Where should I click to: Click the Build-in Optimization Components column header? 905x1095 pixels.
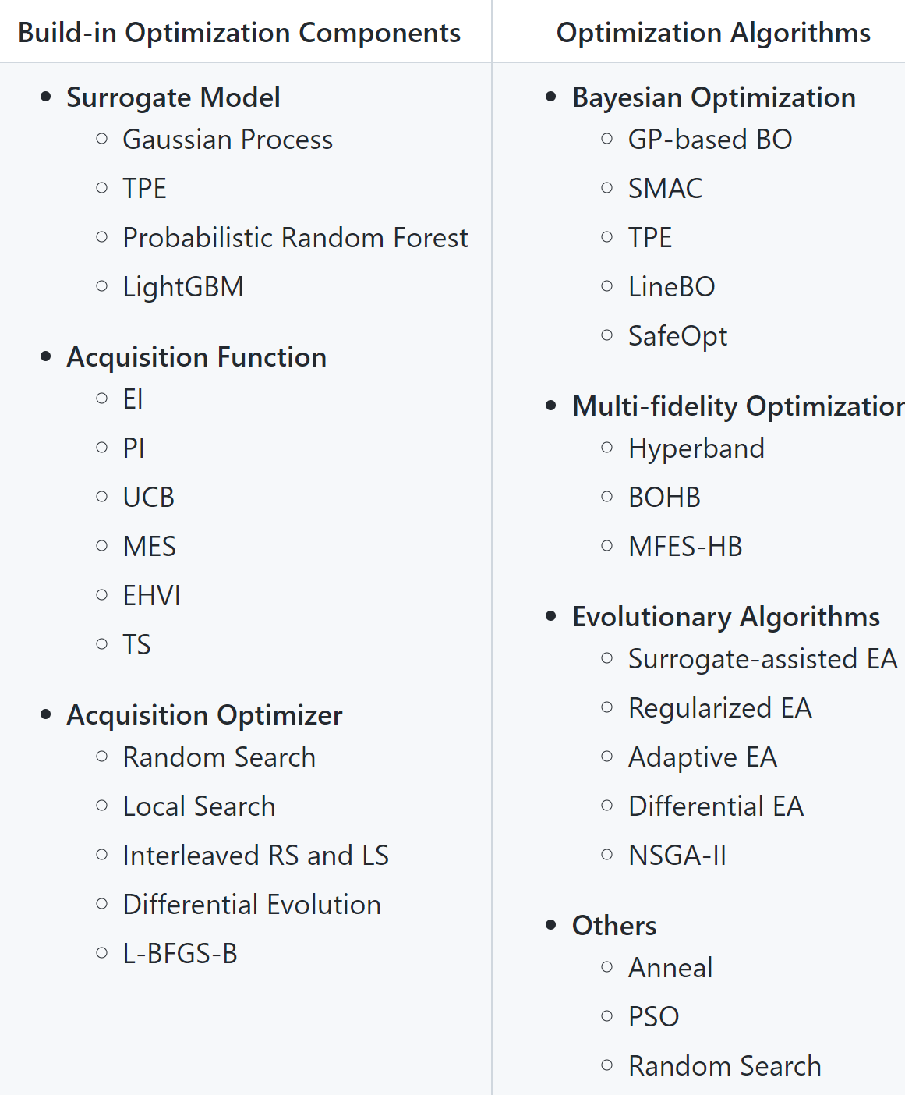[x=239, y=33]
